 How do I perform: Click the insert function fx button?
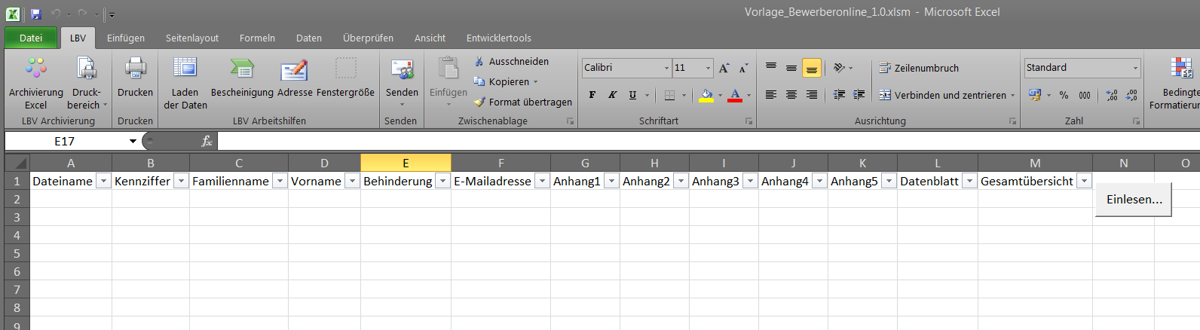(207, 141)
